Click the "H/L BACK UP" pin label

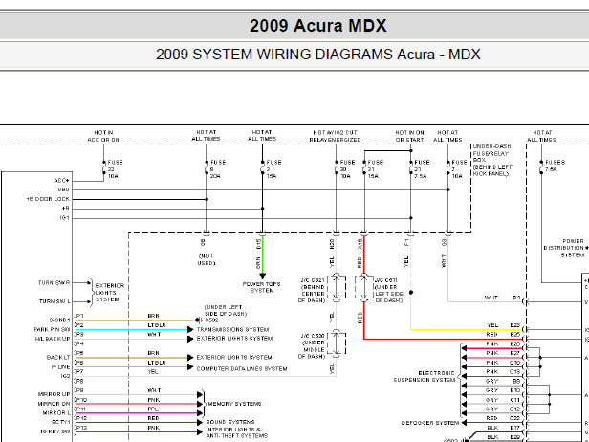tap(53, 339)
